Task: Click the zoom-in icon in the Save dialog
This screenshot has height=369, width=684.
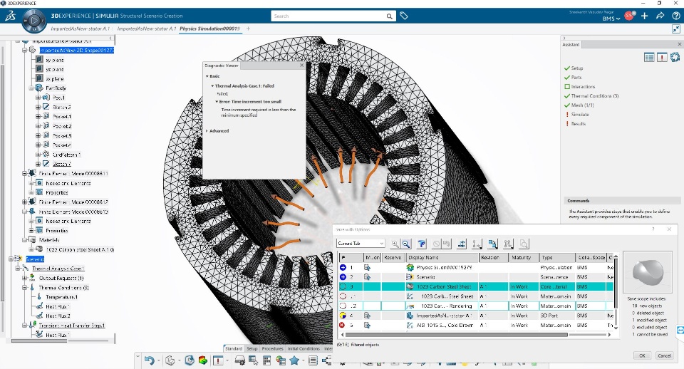Action: tap(395, 244)
